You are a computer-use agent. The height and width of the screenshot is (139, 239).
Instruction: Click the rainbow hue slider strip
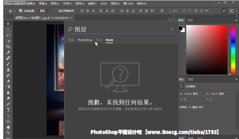coord(233,50)
